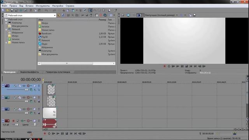The width and height of the screenshot is (249, 140).
Task: Select the white gradient clip thumbnail
Action: point(49,113)
